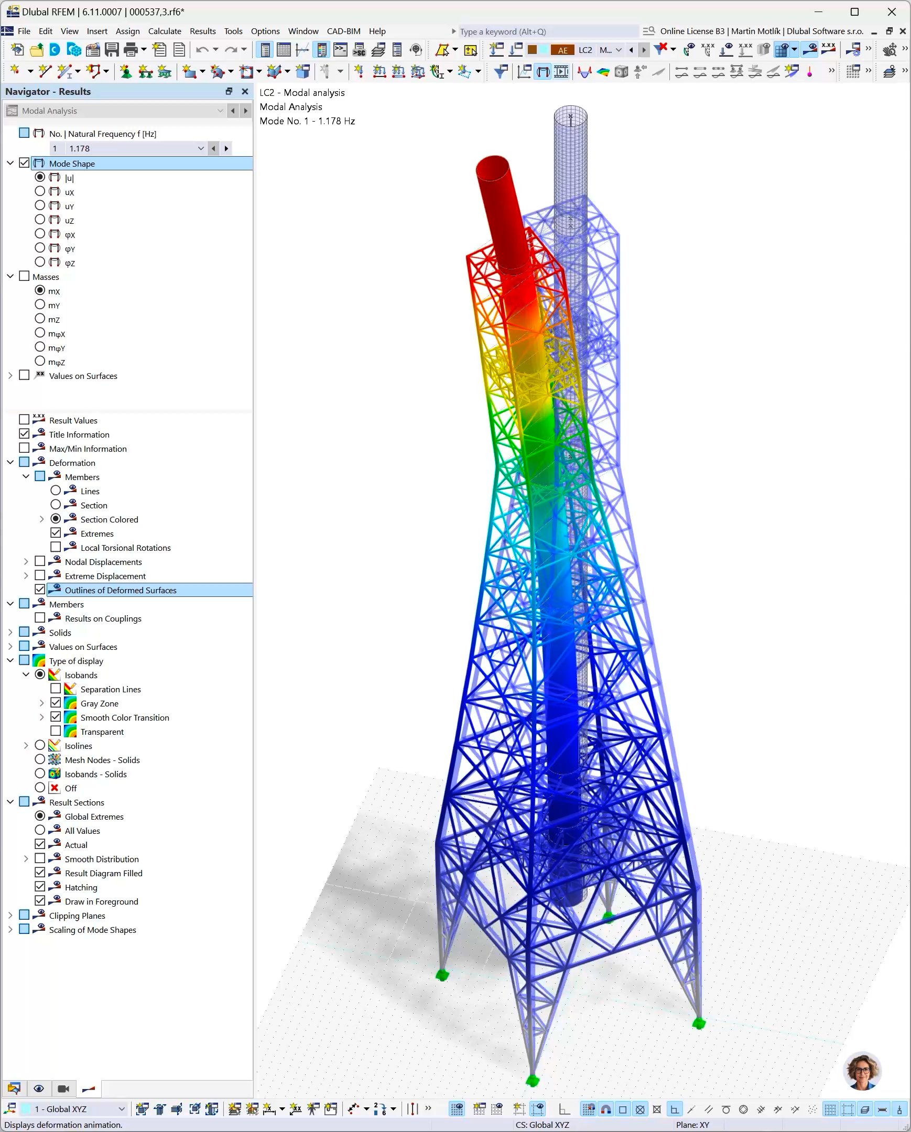Click the new nodal support icon
Image resolution: width=911 pixels, height=1132 pixels.
click(x=125, y=71)
